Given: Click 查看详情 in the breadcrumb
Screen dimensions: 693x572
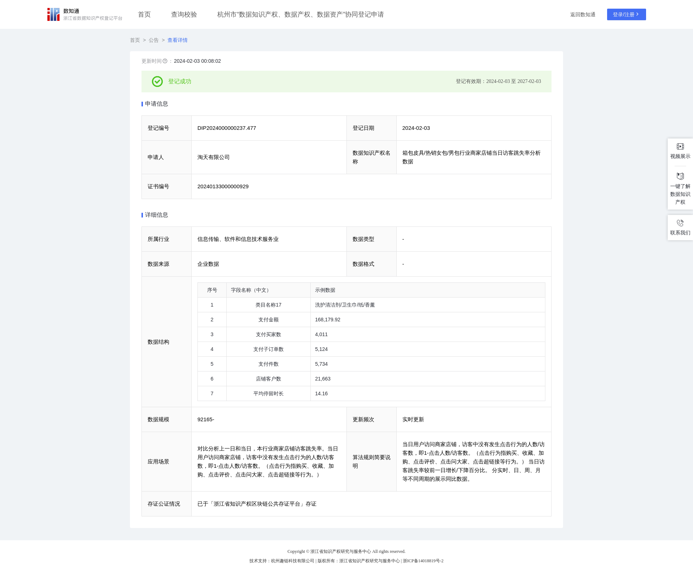Looking at the screenshot, I should point(178,40).
